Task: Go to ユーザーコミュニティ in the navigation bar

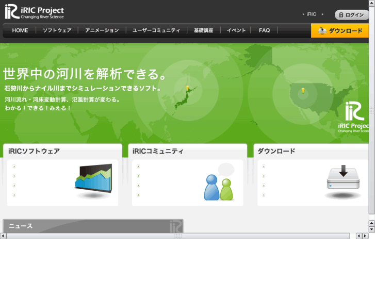Action: 156,30
